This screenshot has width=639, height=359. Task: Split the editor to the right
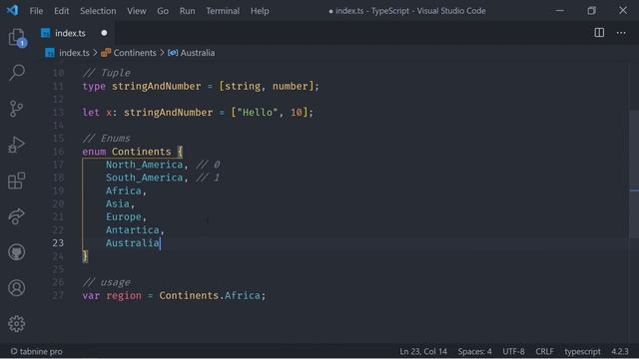tap(599, 33)
